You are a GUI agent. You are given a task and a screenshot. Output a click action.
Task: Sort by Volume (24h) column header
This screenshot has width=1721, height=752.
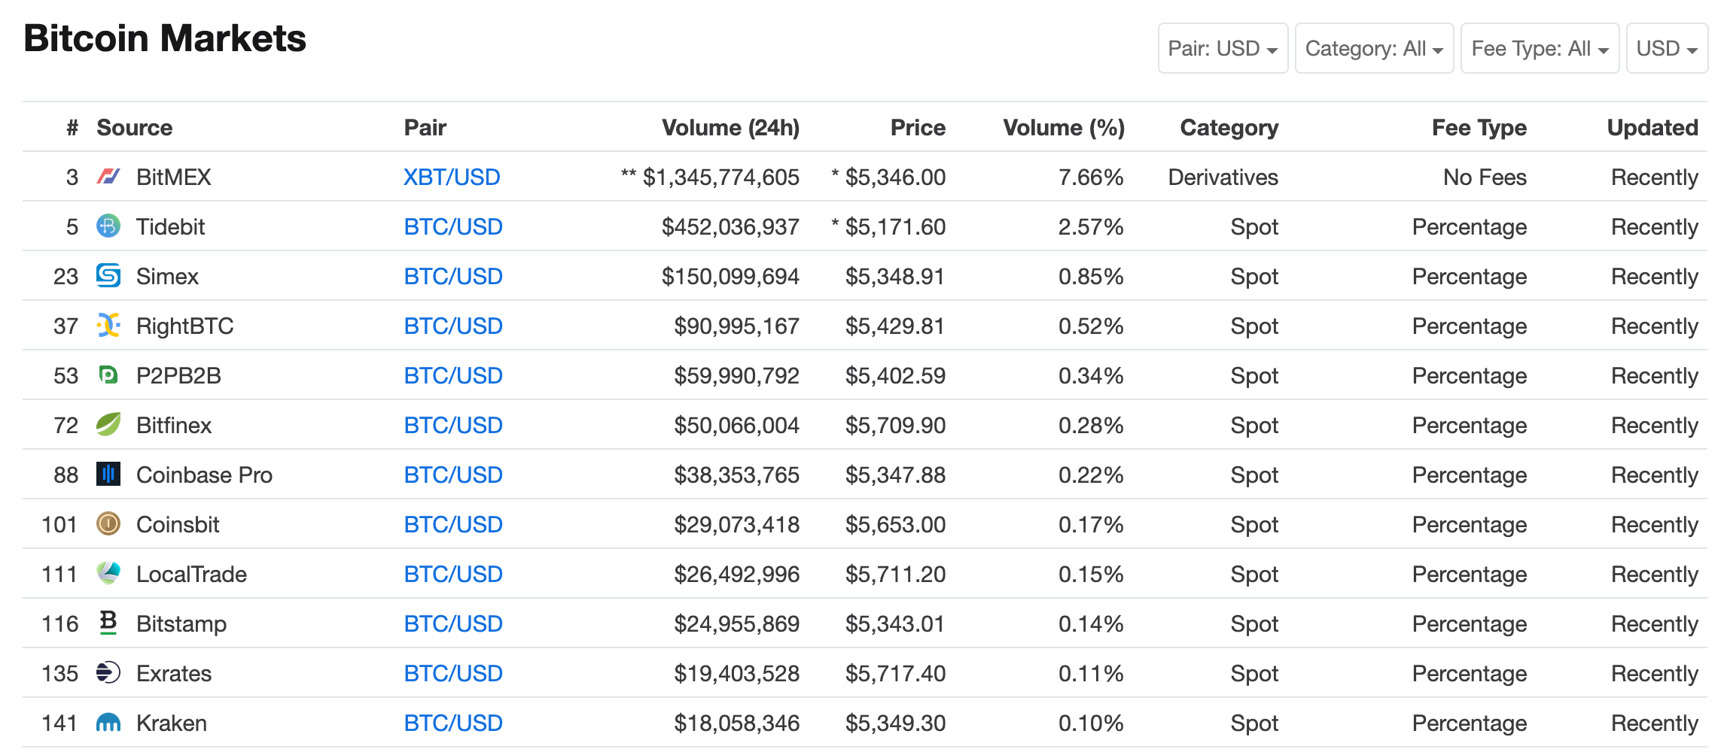click(x=730, y=128)
